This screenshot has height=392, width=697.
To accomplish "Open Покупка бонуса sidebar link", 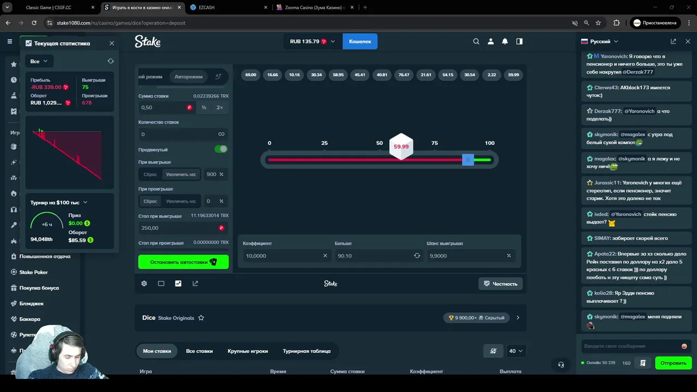I will [39, 288].
